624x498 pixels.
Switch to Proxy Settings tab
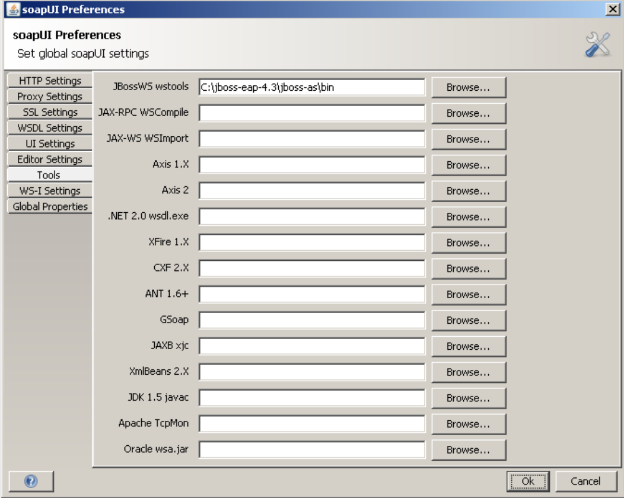click(x=50, y=97)
